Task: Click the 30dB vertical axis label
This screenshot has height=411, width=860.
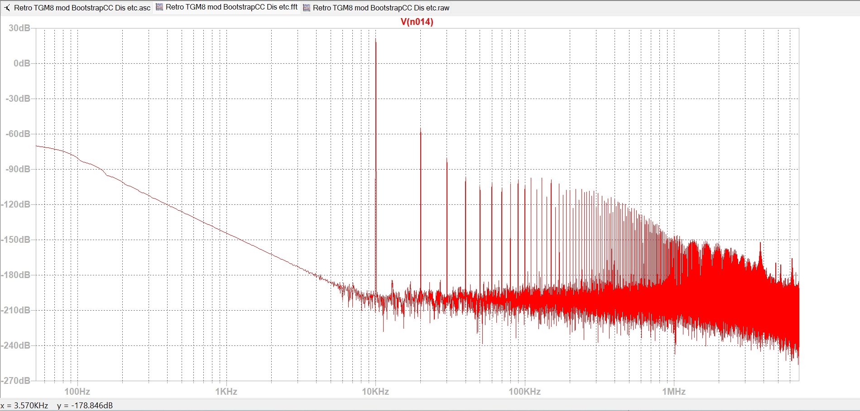Action: click(x=19, y=28)
